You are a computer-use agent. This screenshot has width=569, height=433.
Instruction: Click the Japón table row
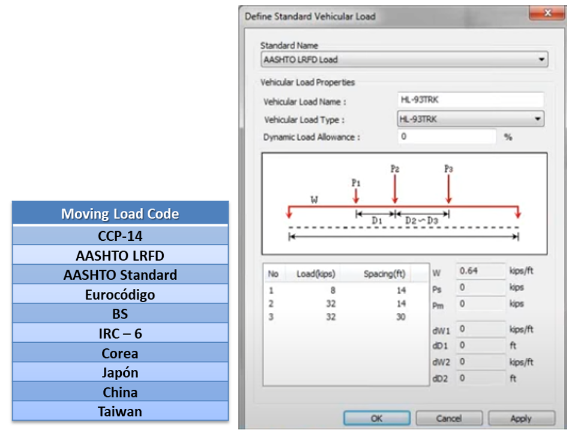tap(120, 372)
